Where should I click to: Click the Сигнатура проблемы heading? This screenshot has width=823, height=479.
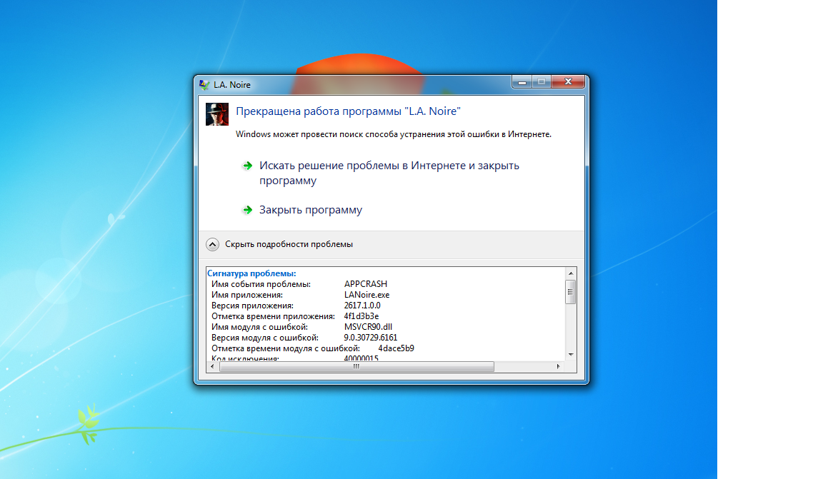click(x=251, y=273)
